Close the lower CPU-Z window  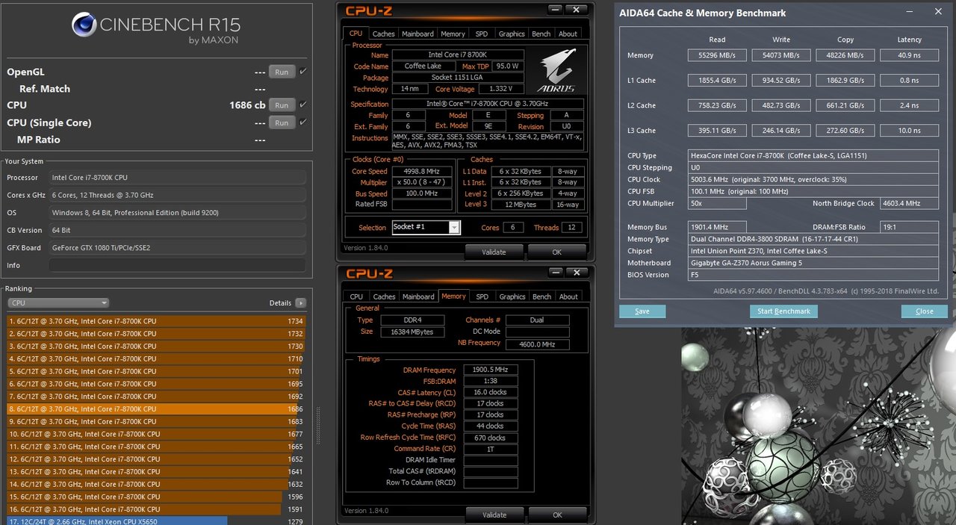point(575,273)
